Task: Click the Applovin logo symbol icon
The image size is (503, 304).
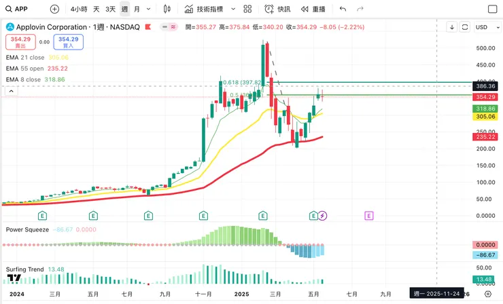Action: click(x=10, y=27)
